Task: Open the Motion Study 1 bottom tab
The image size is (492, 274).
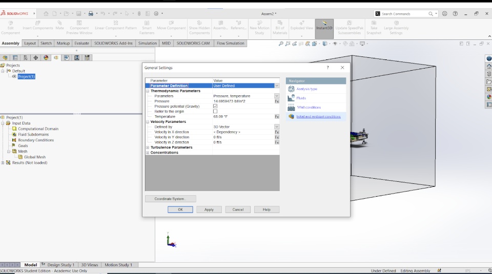Action: point(118,265)
